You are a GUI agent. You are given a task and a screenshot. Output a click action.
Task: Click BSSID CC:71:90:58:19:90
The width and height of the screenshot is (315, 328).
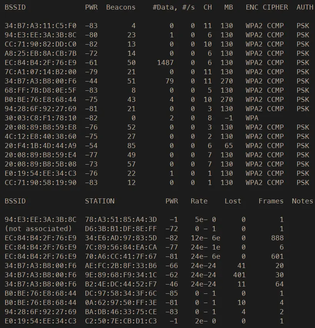[x=41, y=183]
